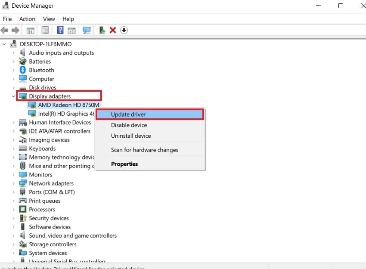The height and width of the screenshot is (269, 366).
Task: Choose Uninstall device from context menu
Action: click(150, 136)
